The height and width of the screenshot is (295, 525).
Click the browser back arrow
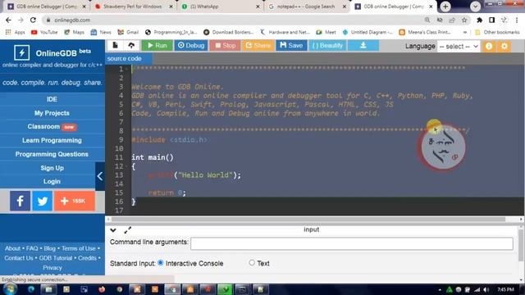[x=8, y=20]
